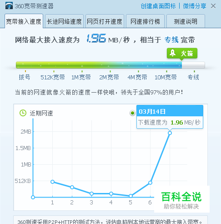
Task: Click the 512KB axis label
Action: (x=23, y=181)
